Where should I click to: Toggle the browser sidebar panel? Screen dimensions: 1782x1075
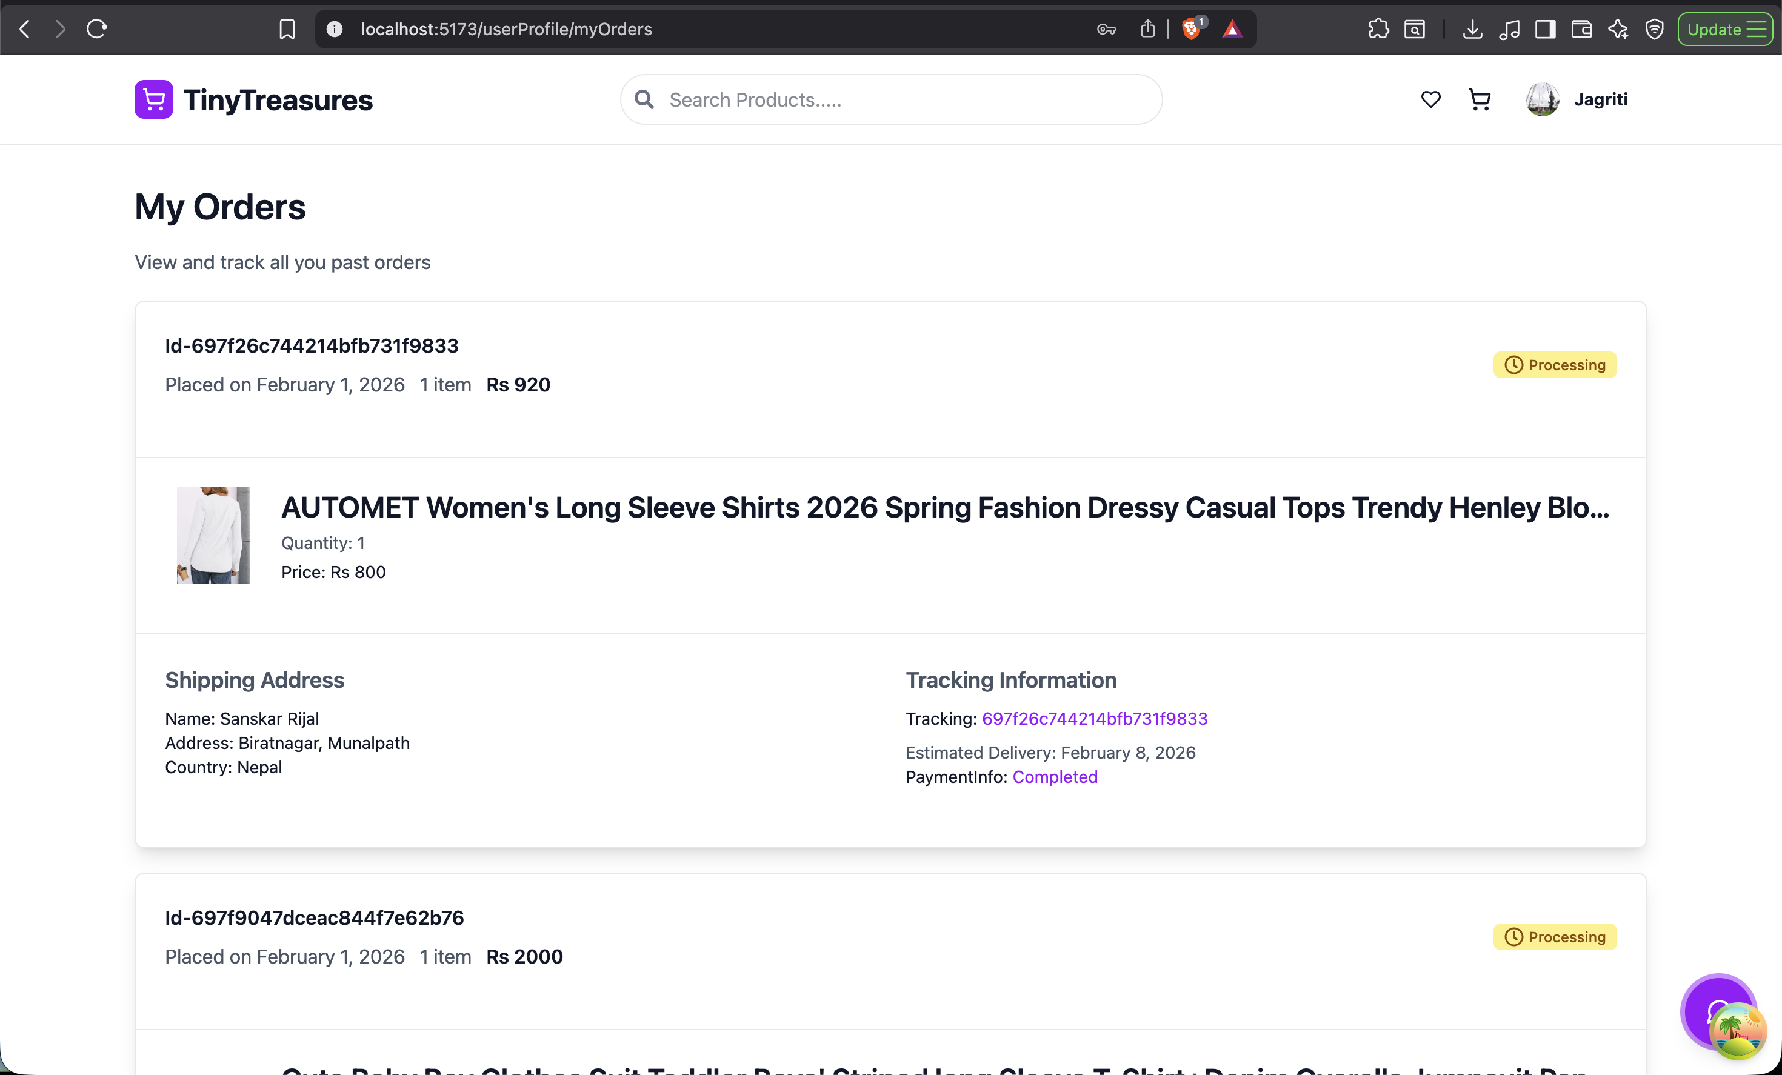(1546, 29)
